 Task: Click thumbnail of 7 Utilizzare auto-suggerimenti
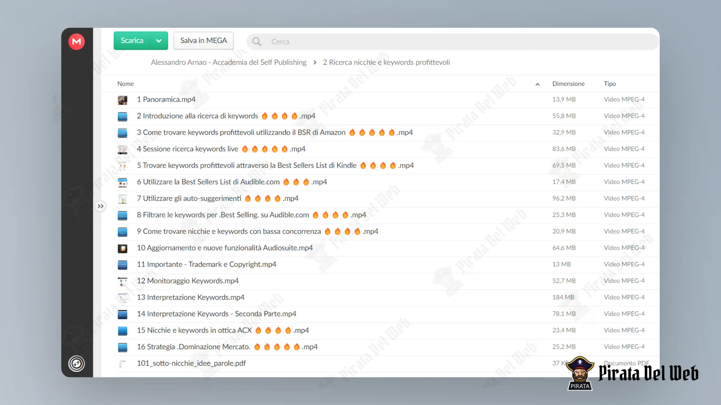pos(122,199)
